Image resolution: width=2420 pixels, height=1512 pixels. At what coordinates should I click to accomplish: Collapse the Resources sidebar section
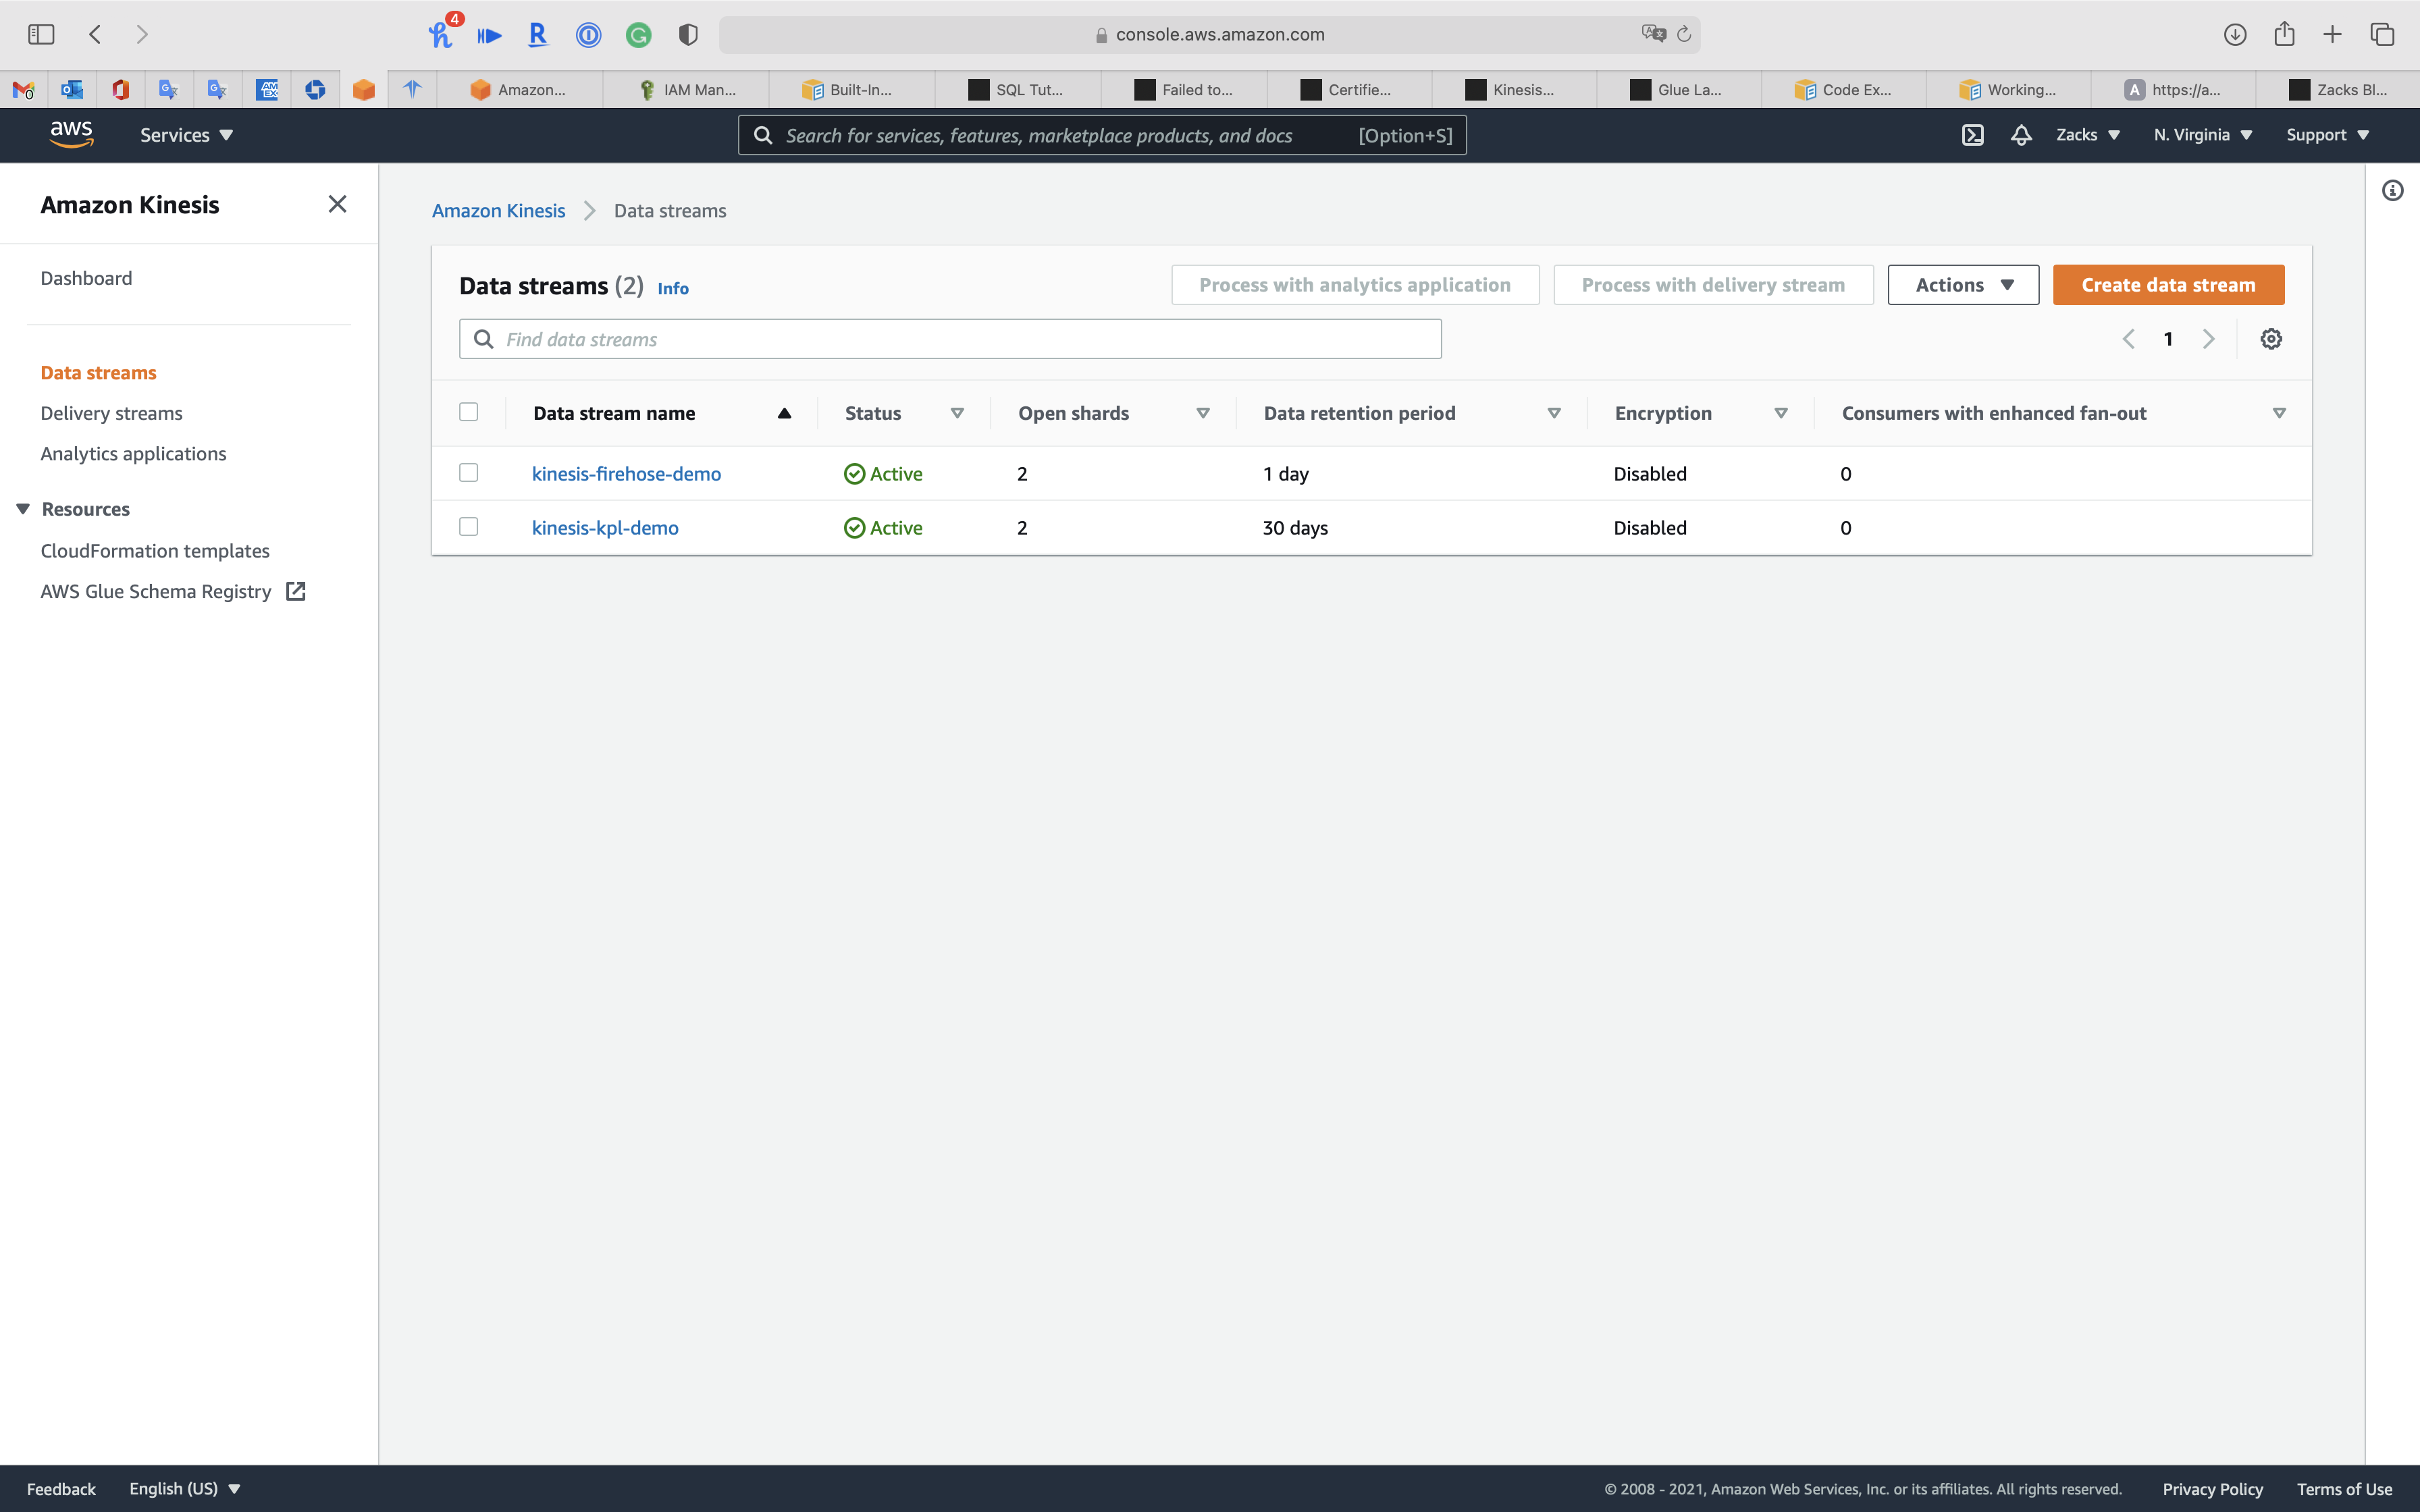[23, 509]
